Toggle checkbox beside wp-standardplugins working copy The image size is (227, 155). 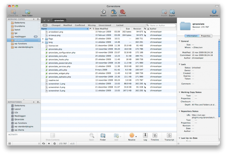pyautogui.click(x=39, y=47)
